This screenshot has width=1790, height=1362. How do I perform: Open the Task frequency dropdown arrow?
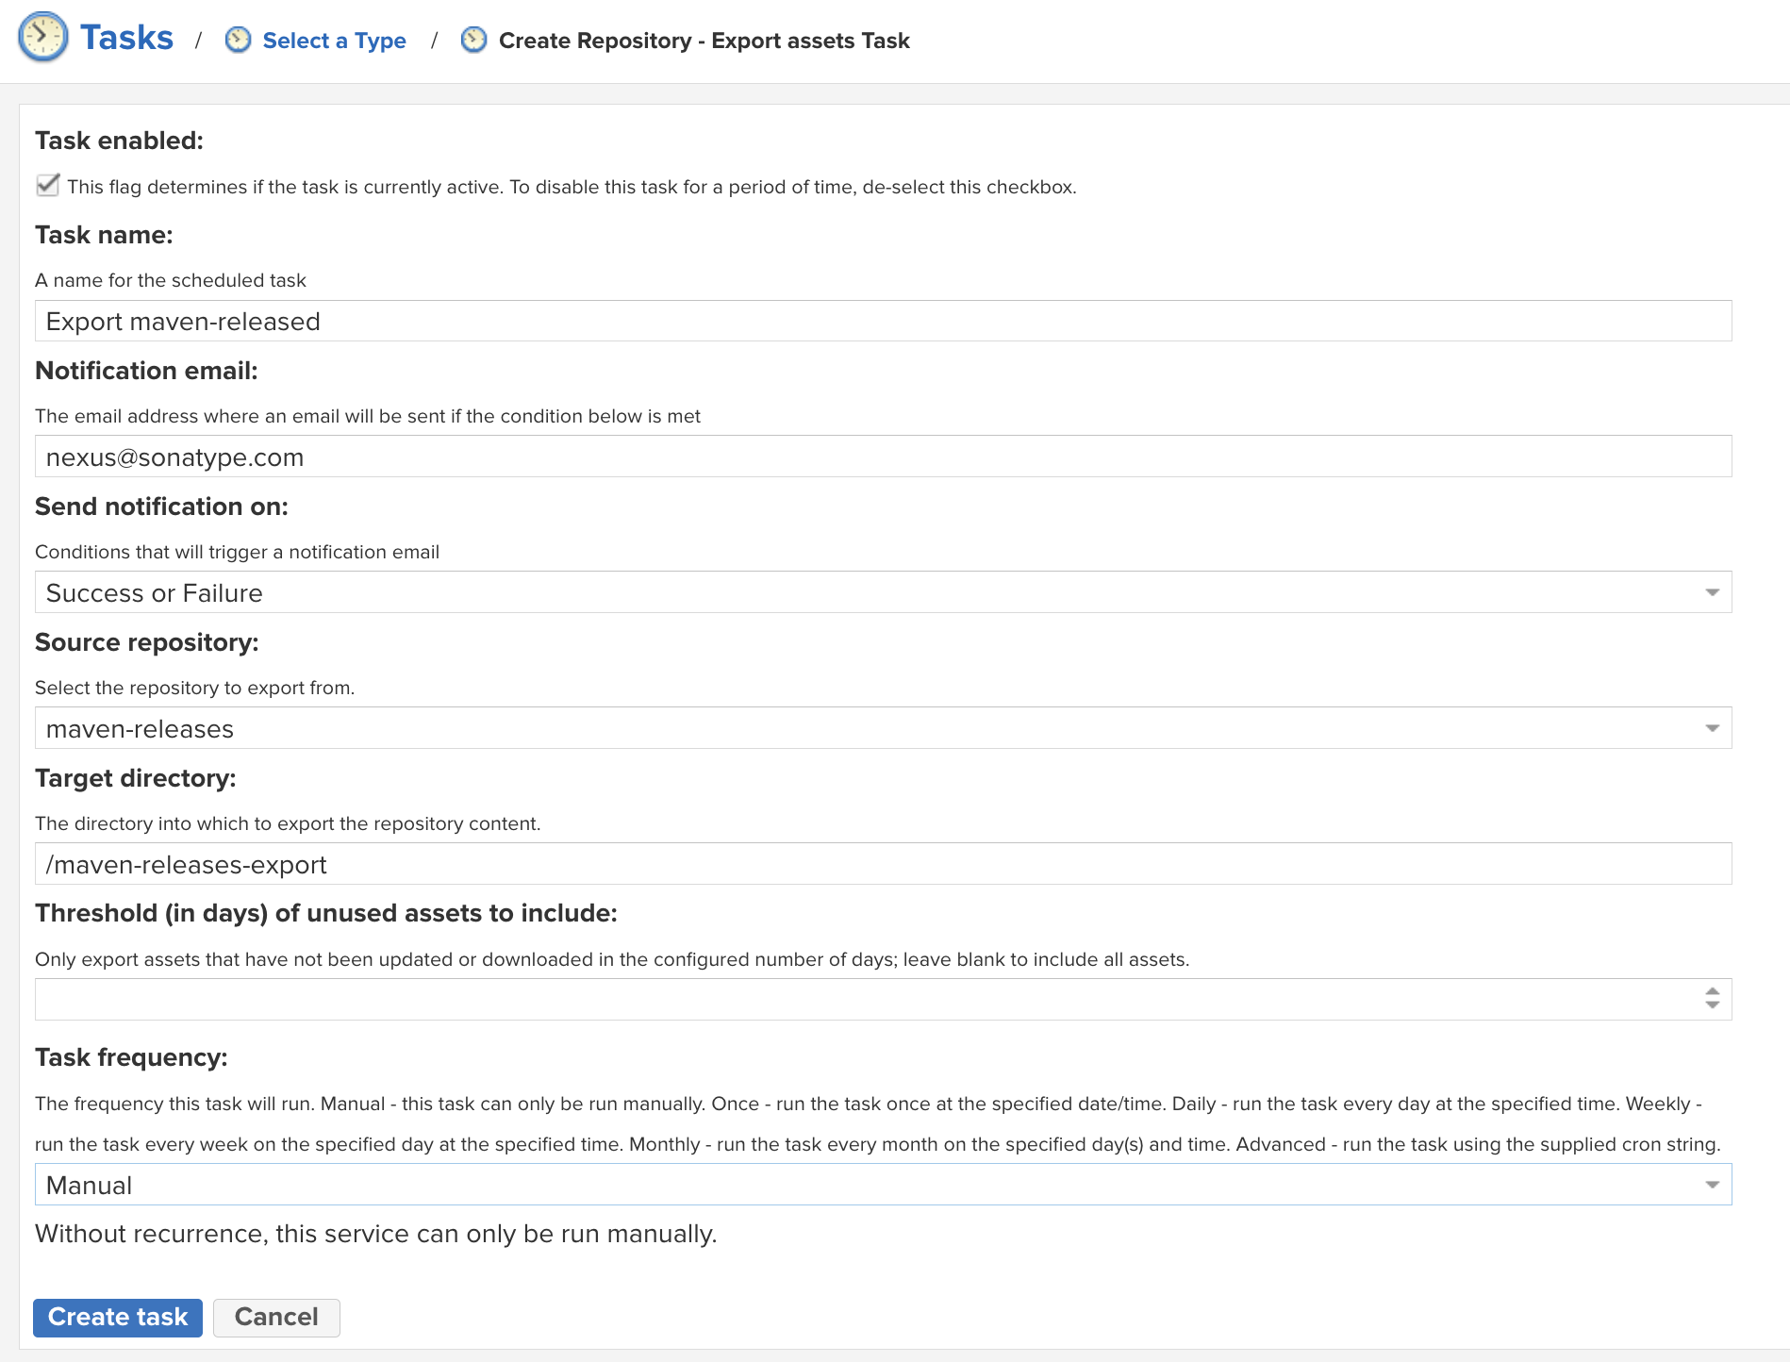click(x=1712, y=1185)
